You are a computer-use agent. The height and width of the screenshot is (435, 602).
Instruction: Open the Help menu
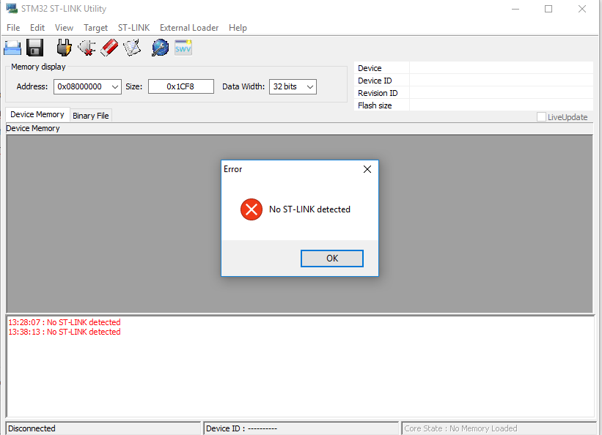point(238,28)
